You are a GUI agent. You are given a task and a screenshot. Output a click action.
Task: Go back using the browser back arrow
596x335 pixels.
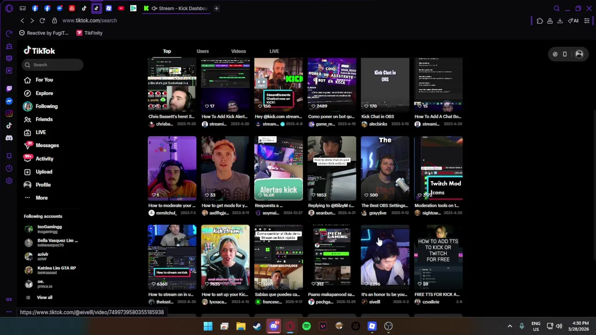click(22, 20)
